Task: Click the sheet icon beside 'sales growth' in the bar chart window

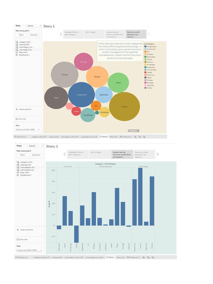Action: (18, 165)
